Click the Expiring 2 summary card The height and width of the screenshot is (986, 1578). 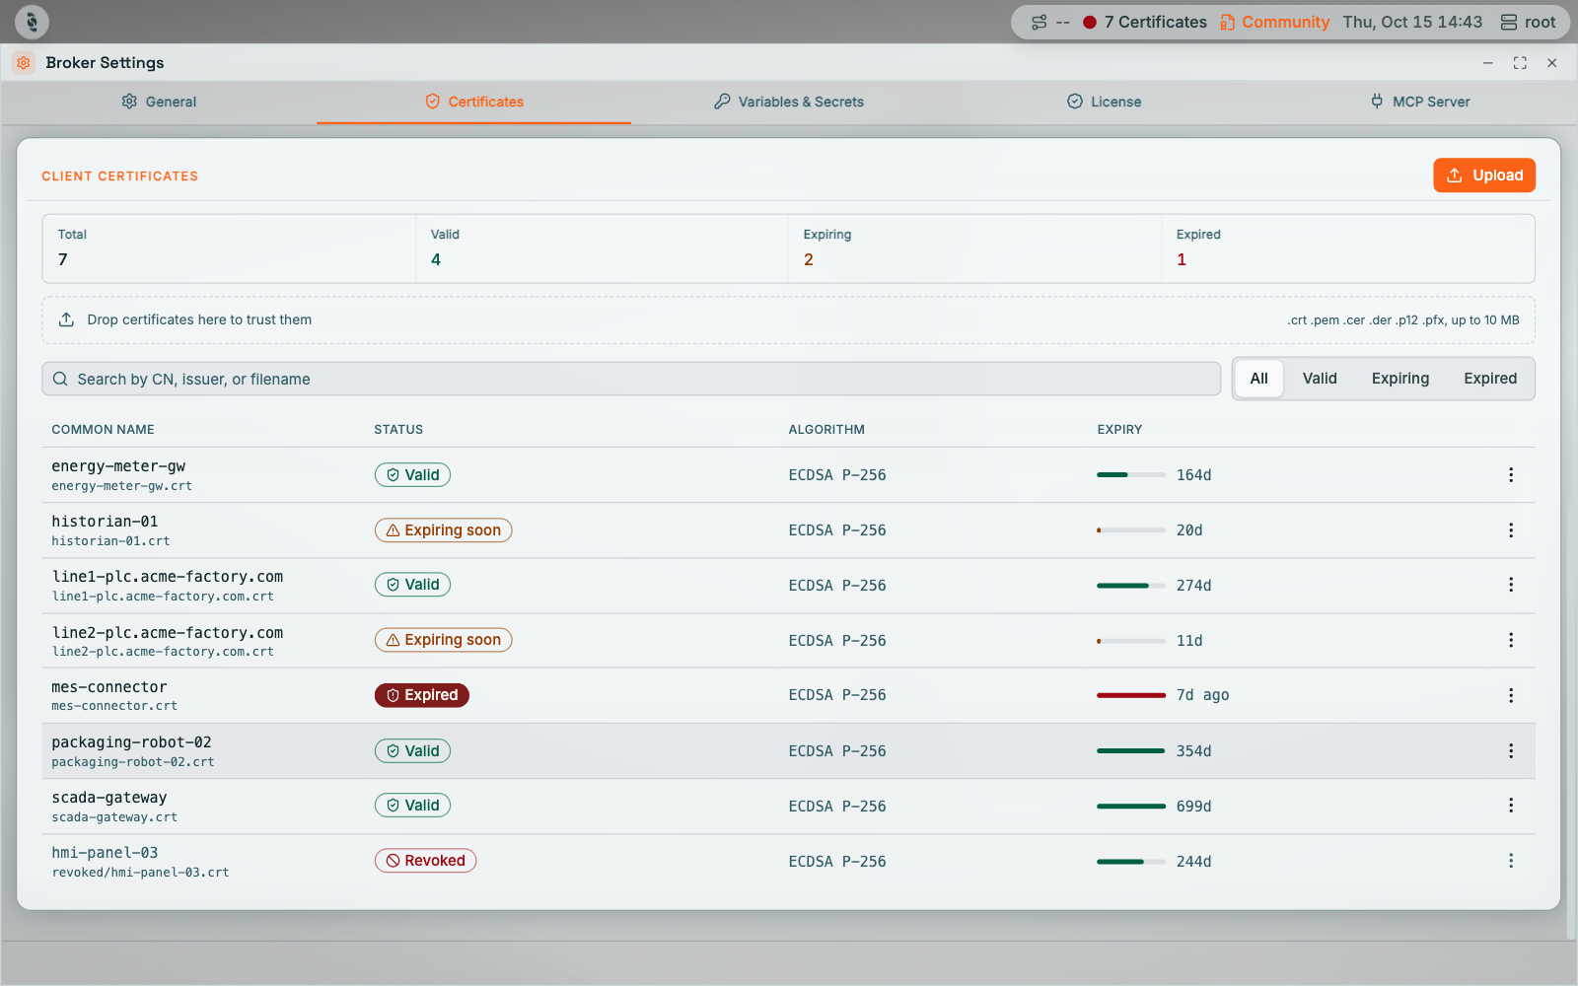point(974,248)
